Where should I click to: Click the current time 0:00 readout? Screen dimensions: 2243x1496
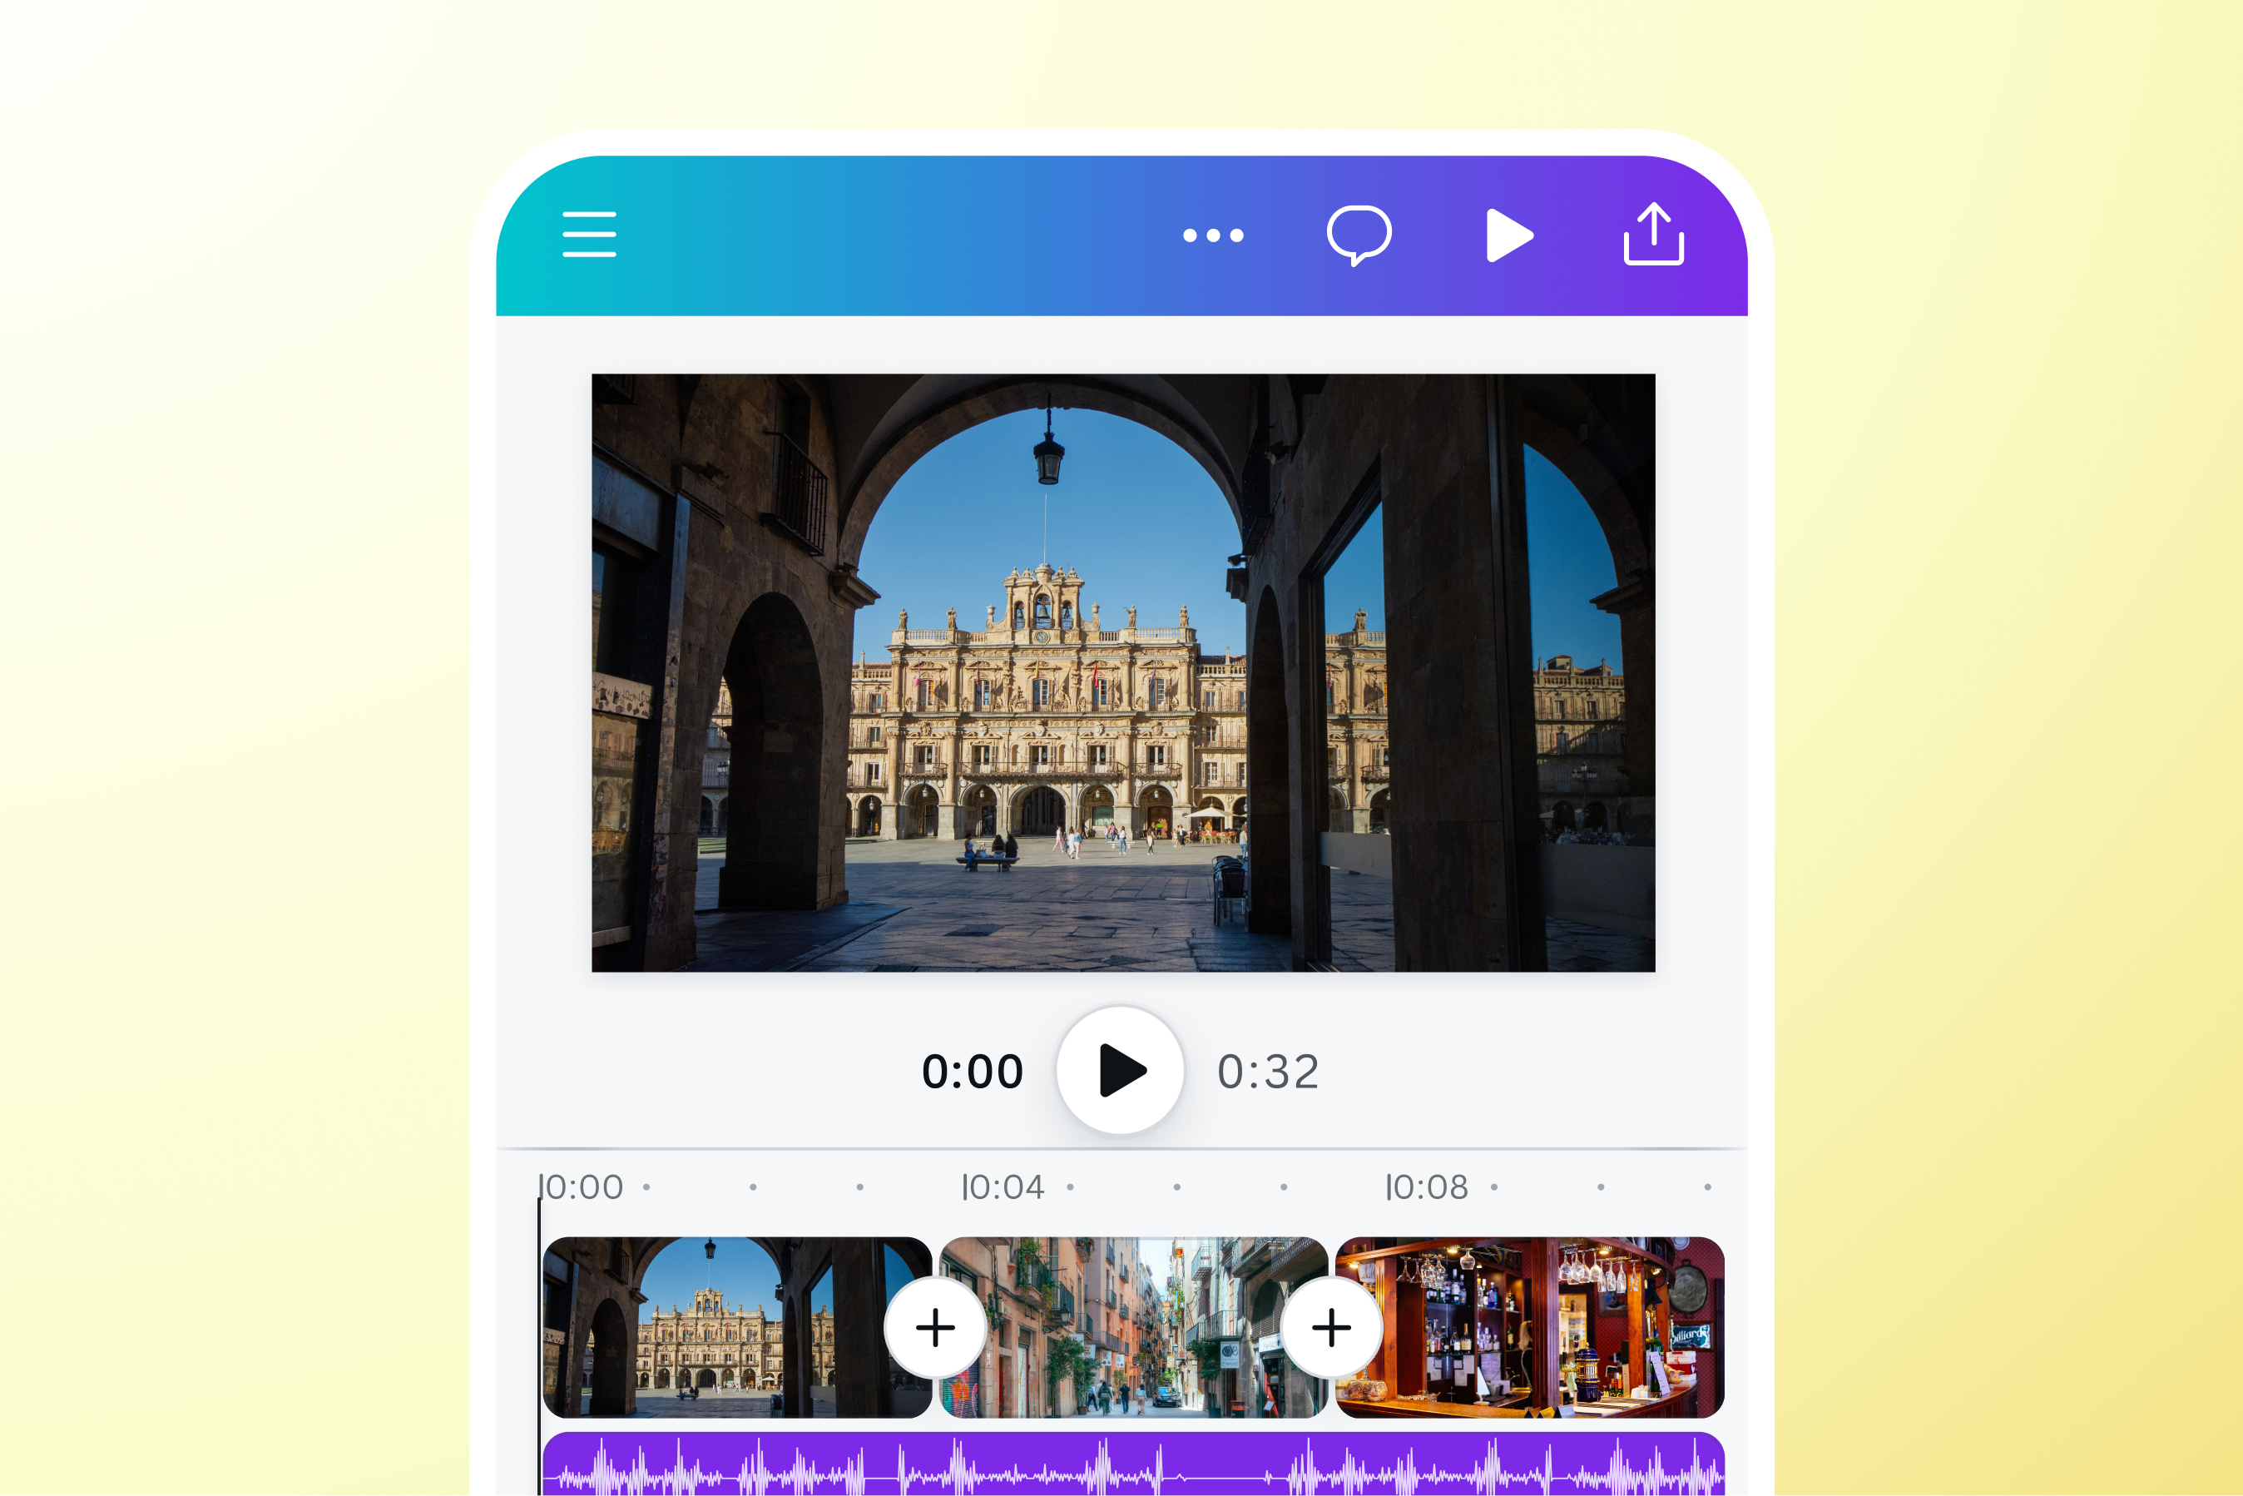pyautogui.click(x=973, y=1072)
